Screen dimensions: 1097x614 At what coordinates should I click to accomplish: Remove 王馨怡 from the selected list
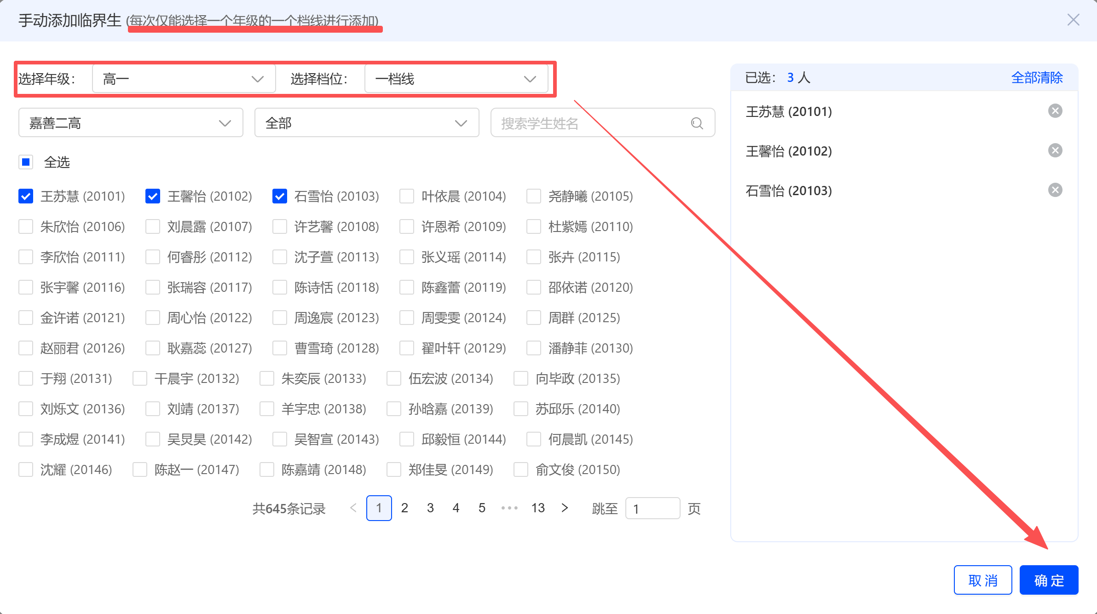click(x=1055, y=151)
